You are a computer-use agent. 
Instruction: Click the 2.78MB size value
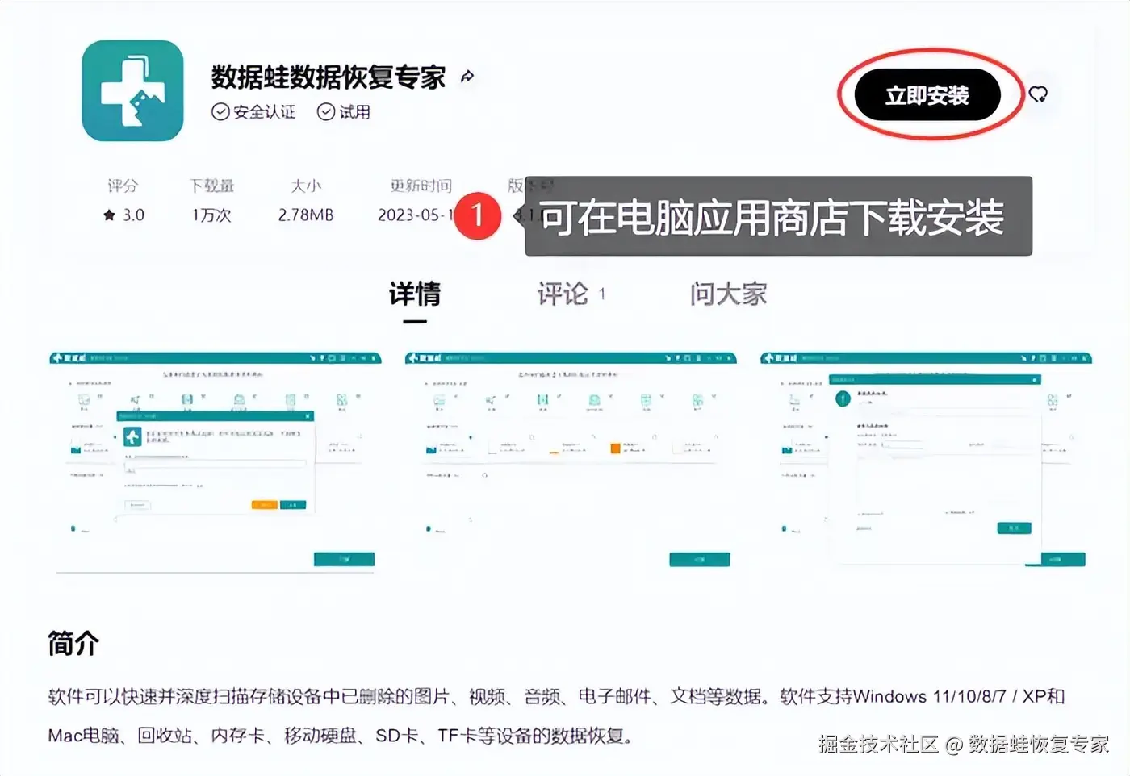(306, 215)
